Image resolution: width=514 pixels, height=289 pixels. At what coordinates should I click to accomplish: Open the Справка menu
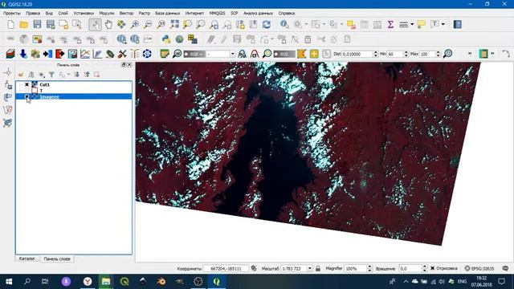[x=287, y=13]
